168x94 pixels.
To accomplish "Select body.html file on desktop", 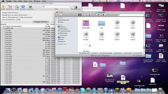I will click(153, 81).
